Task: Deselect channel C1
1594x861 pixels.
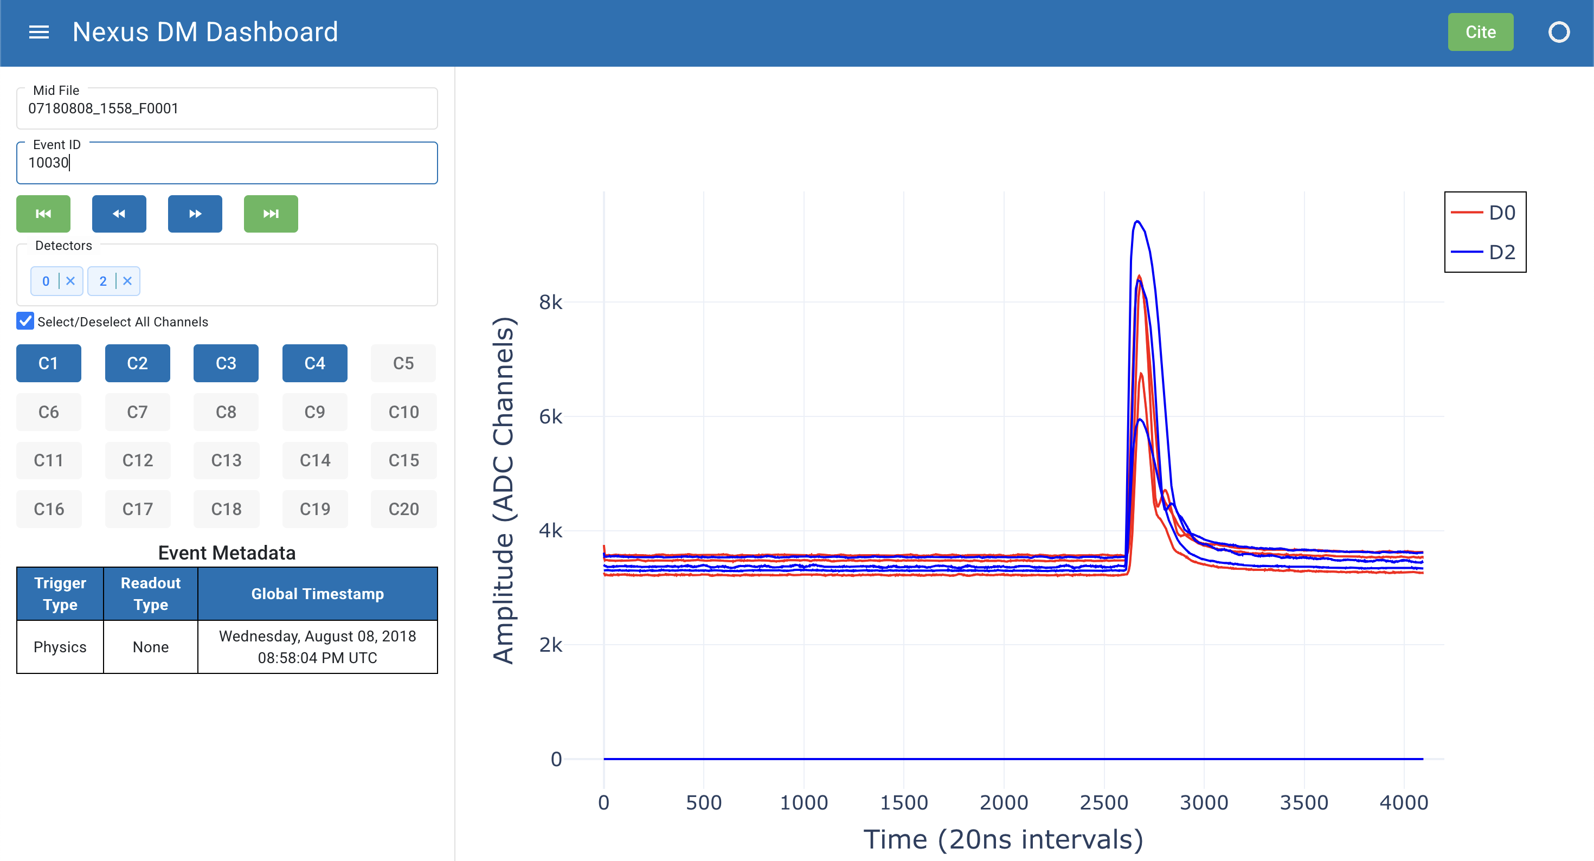Action: [x=48, y=363]
